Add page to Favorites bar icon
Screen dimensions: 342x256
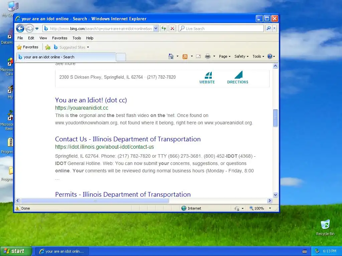[x=48, y=47]
